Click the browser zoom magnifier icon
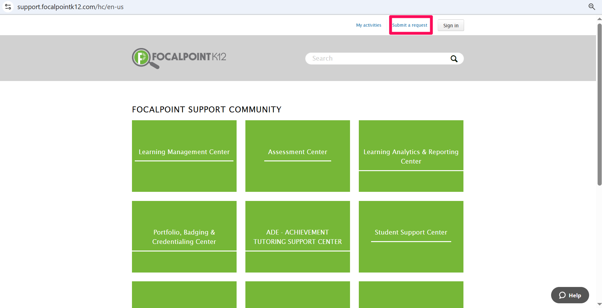Screen dimensions: 602x308 tap(592, 7)
